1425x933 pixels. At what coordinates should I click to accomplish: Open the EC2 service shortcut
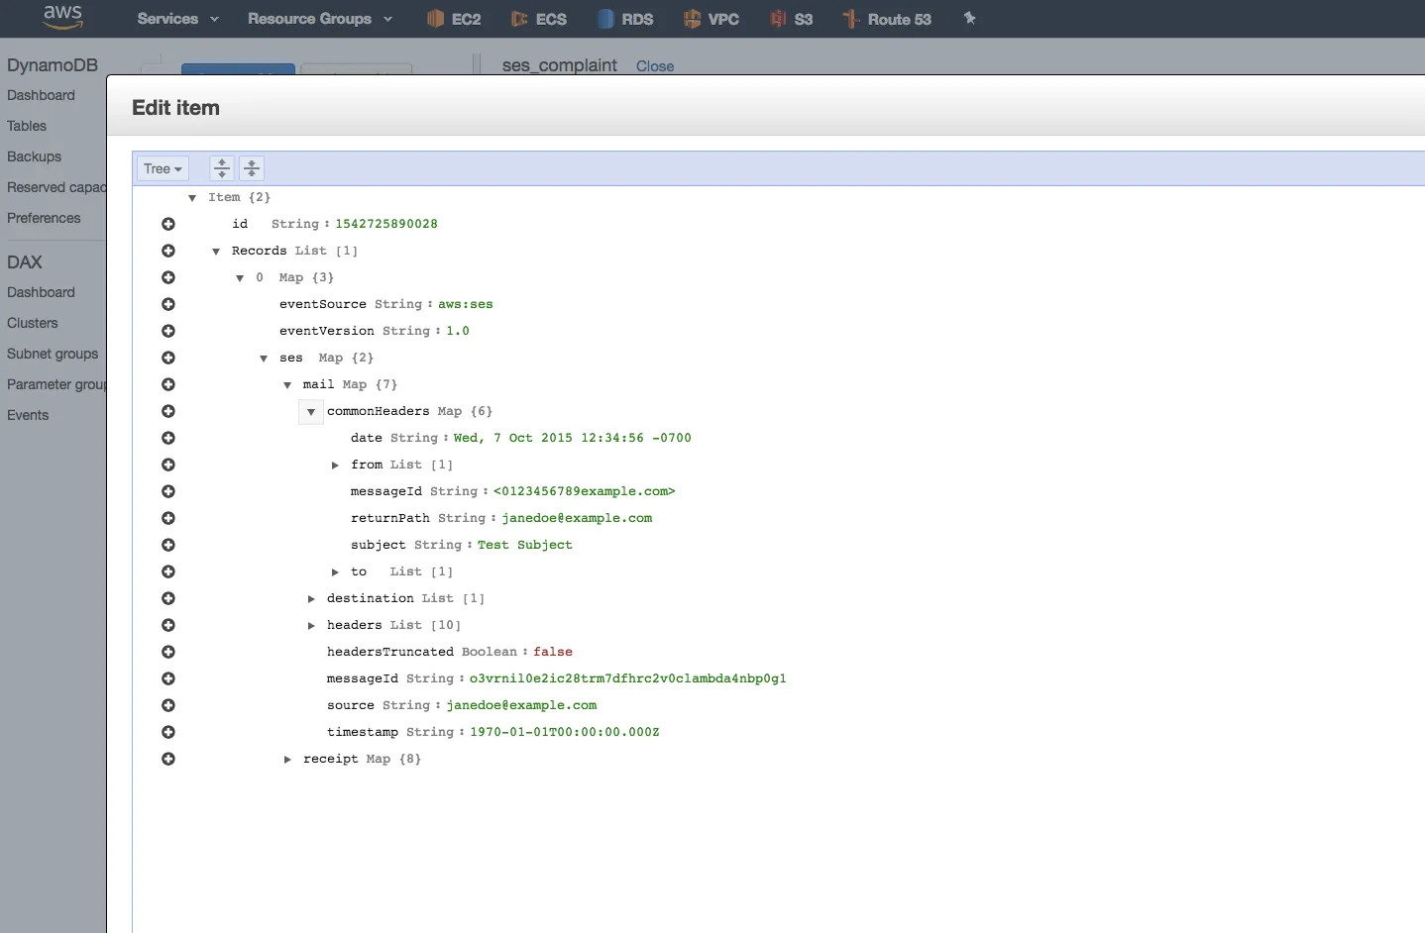454,19
